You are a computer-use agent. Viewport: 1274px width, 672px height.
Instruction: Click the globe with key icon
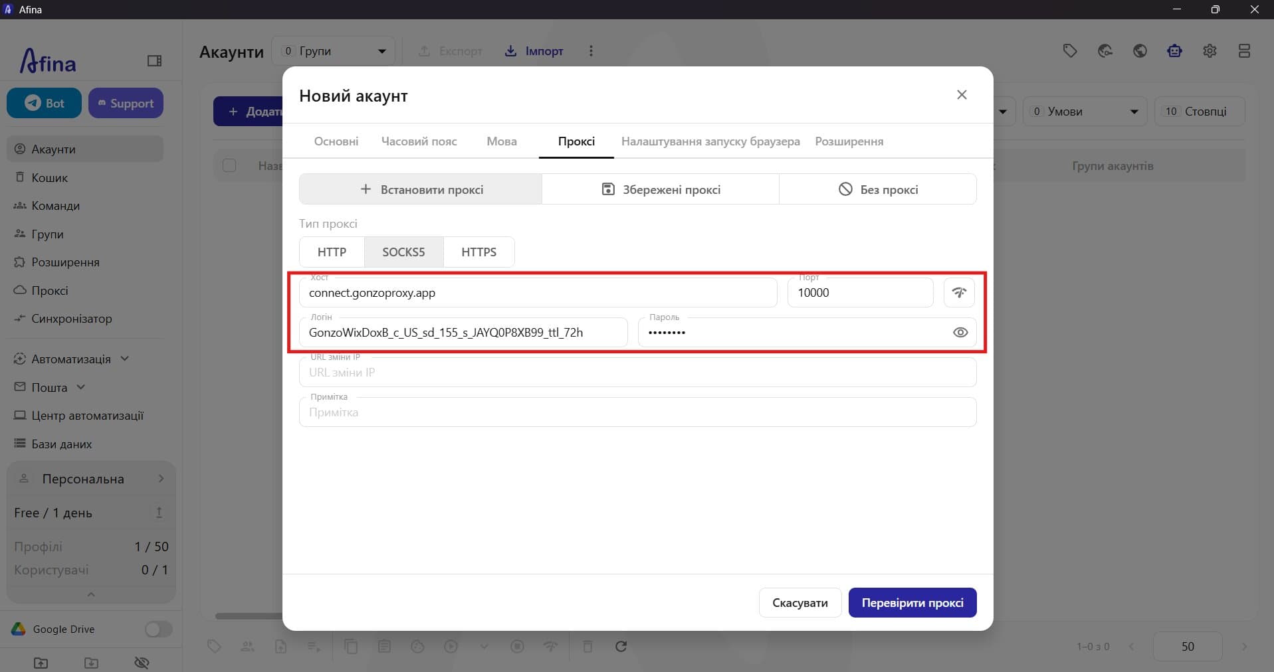point(1105,51)
